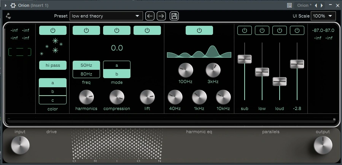Click the sub fader handle
Viewport: 342px width, 165px height.
point(245,59)
